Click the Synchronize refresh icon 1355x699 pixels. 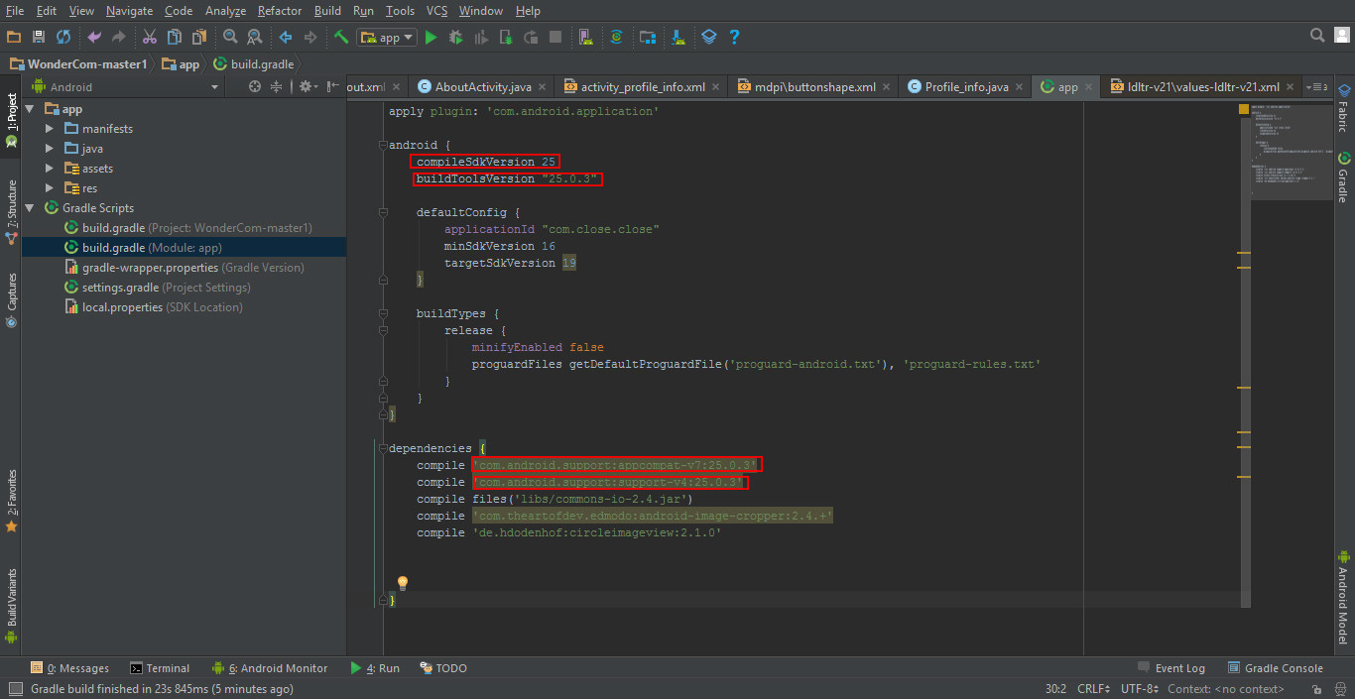coord(63,37)
